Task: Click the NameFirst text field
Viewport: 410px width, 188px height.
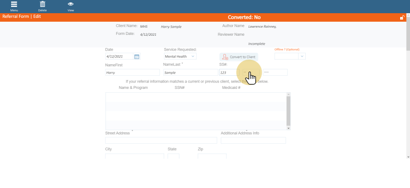Action: click(132, 73)
